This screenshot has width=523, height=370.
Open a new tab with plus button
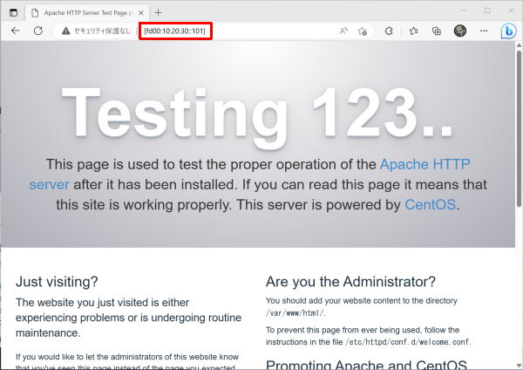tap(158, 13)
